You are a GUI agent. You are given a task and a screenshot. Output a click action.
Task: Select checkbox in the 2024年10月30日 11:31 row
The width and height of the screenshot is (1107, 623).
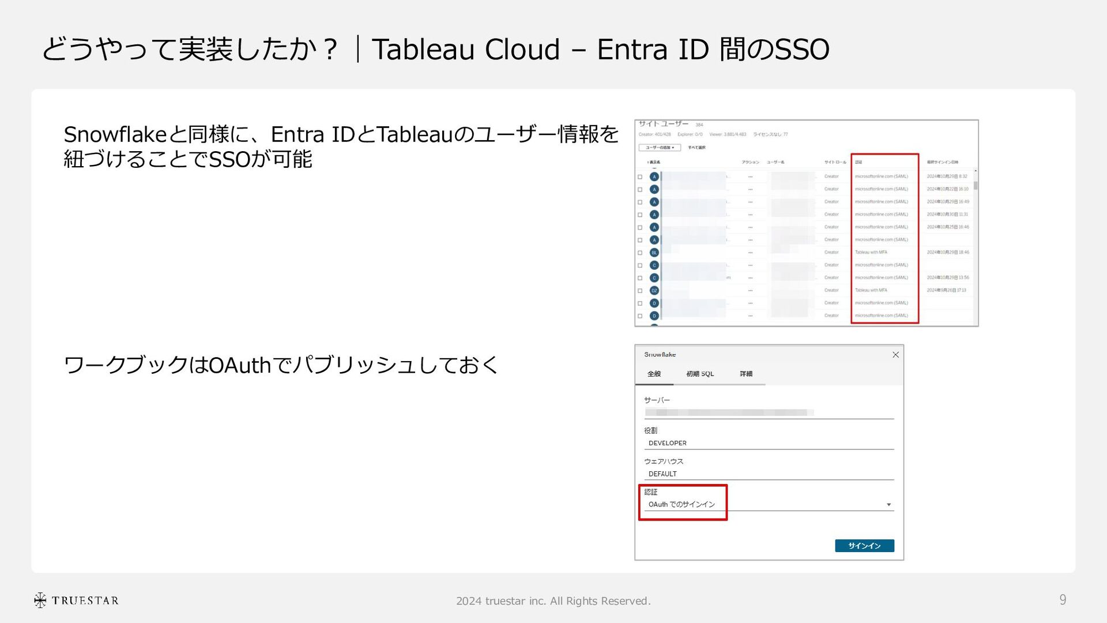(x=640, y=215)
